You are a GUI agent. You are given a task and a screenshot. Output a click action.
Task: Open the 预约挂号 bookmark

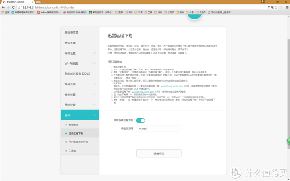pyautogui.click(x=219, y=12)
